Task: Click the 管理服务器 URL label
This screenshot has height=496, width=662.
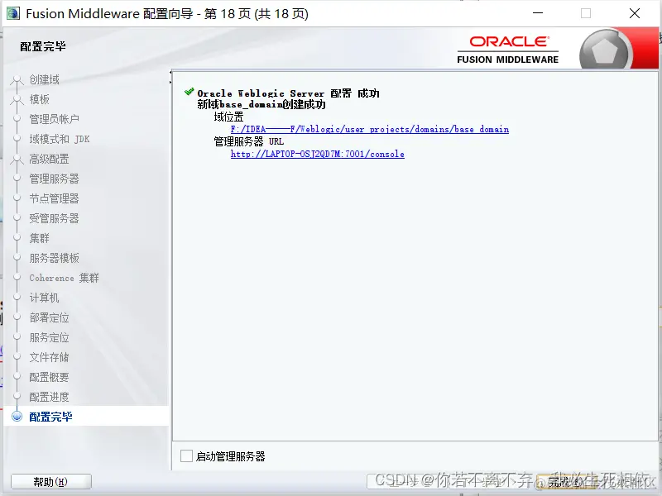Action: [x=249, y=141]
